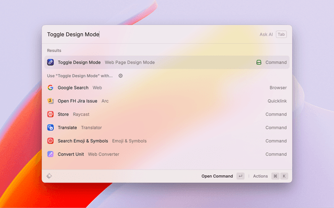The height and width of the screenshot is (208, 334).
Task: Click the Open FH Jira Issue icon
Action: tap(51, 101)
